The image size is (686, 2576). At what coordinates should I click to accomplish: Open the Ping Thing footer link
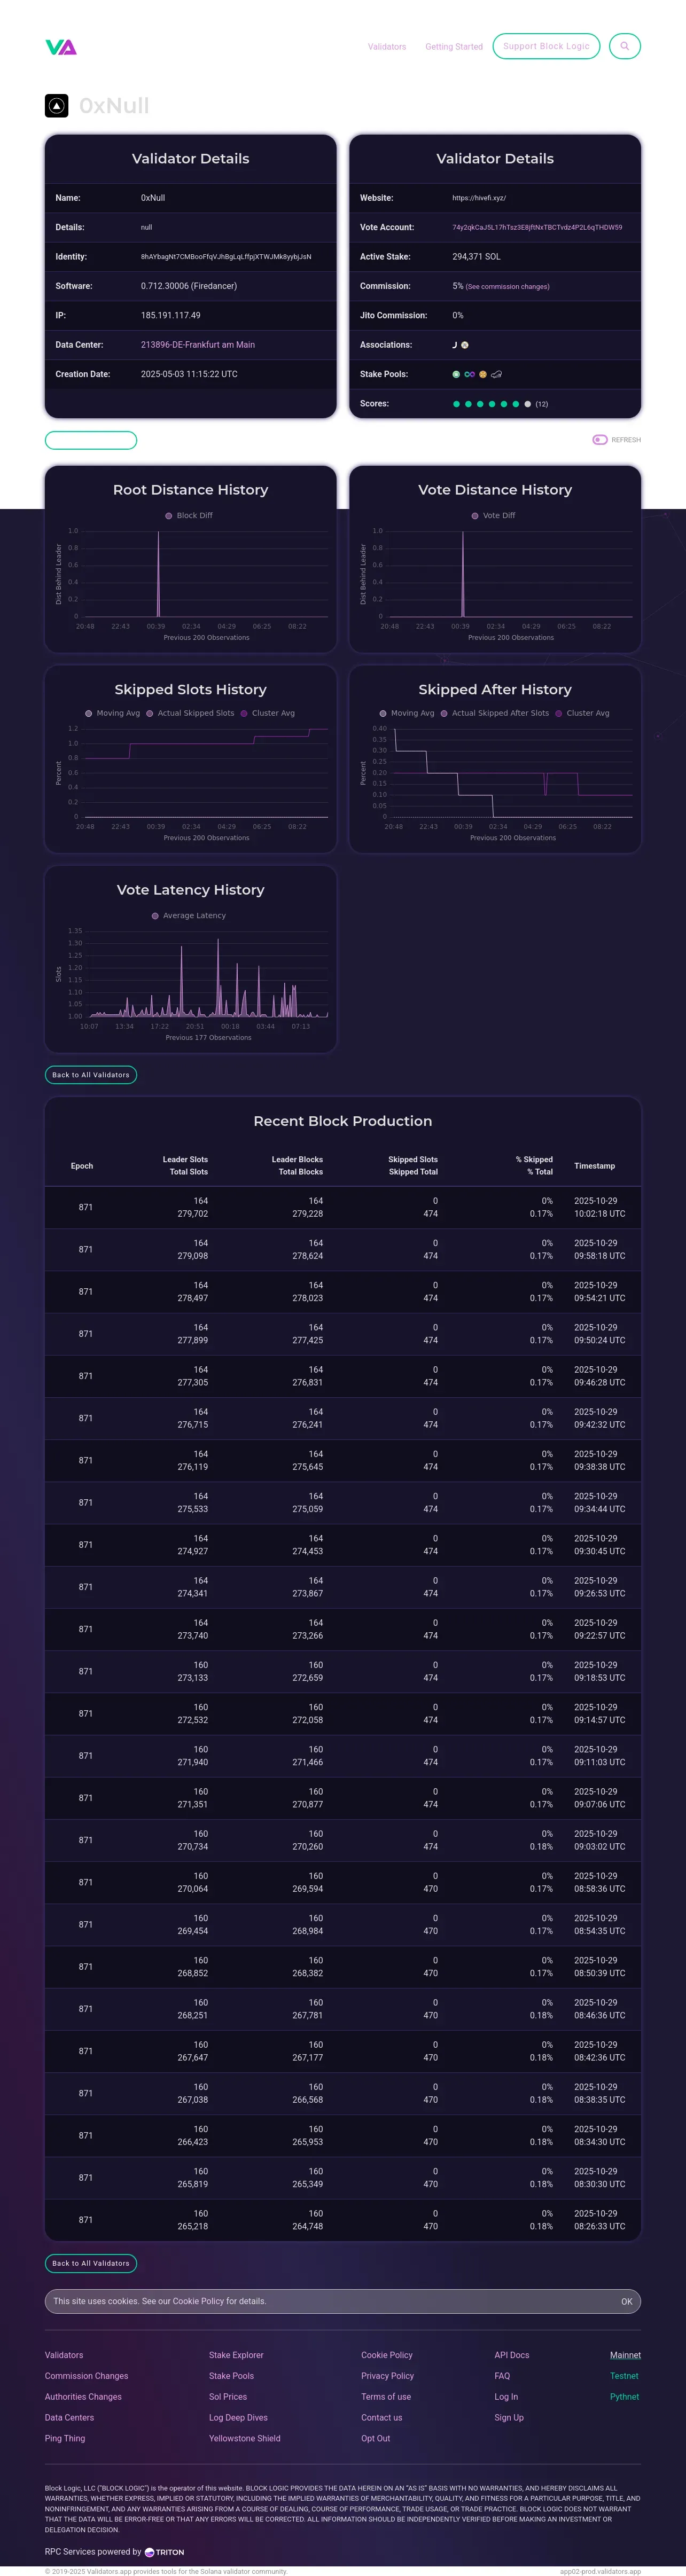point(65,2439)
